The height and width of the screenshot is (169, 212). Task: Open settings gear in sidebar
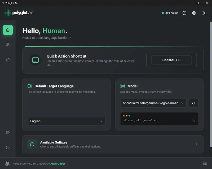pos(8,133)
